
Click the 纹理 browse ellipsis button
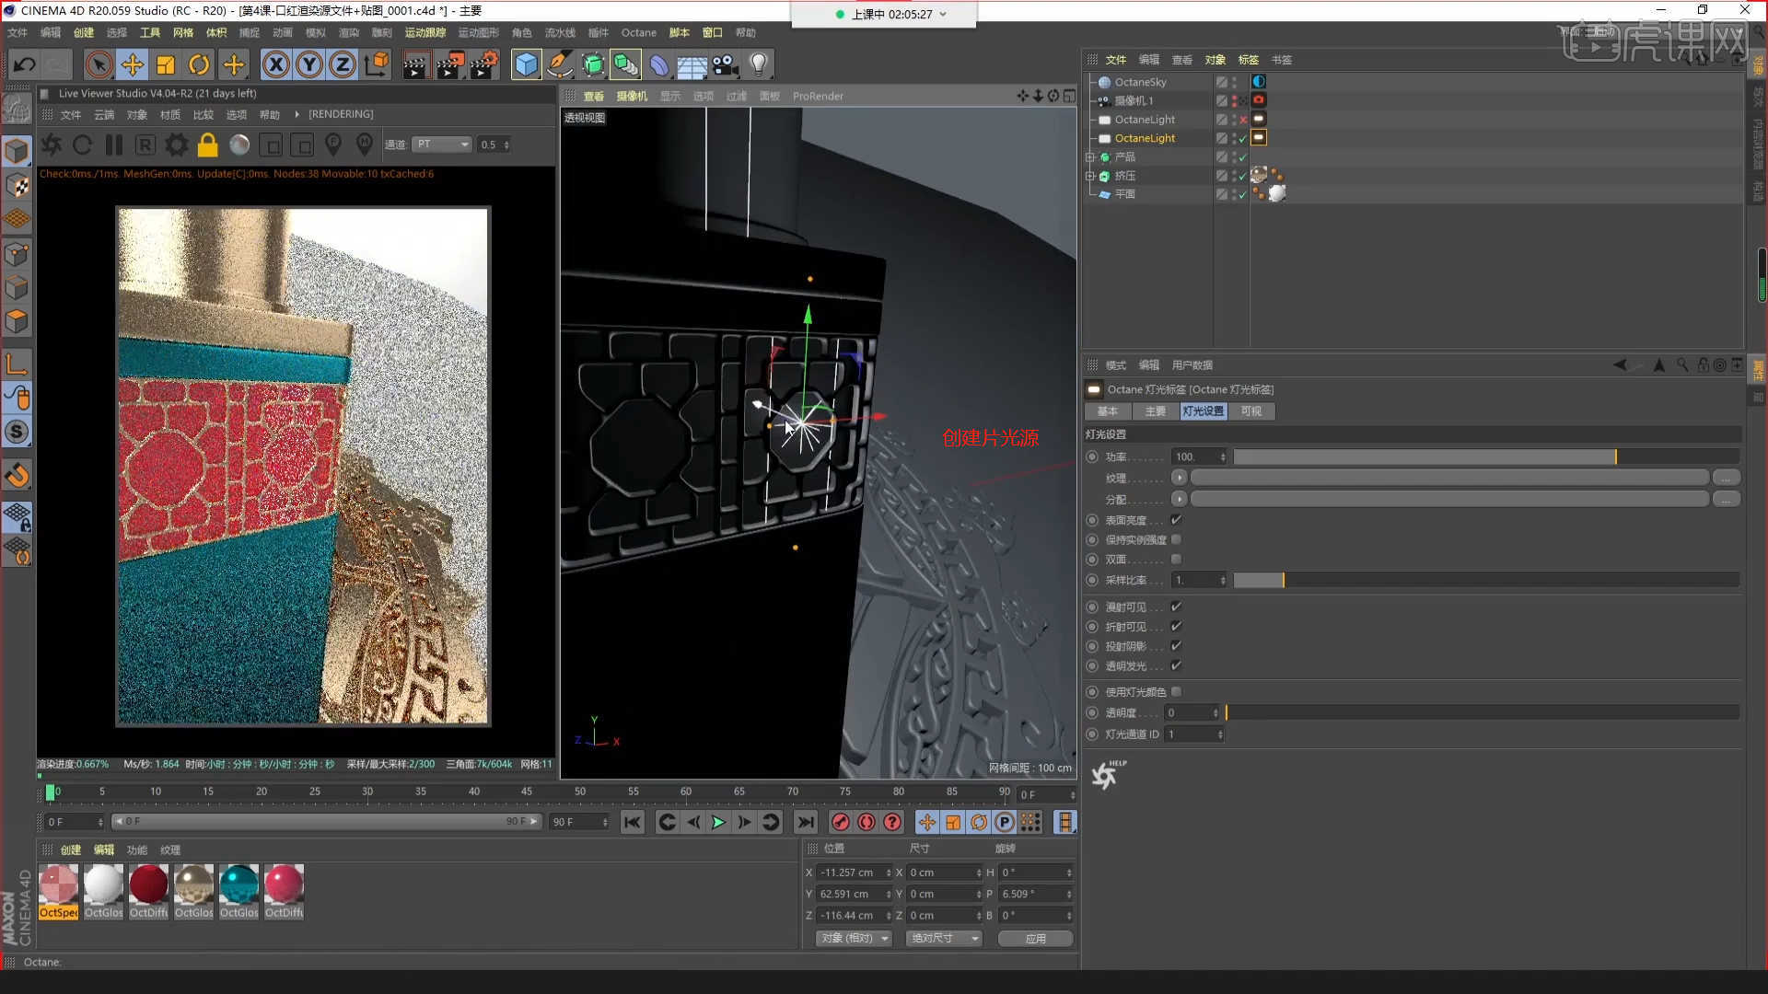[1726, 478]
